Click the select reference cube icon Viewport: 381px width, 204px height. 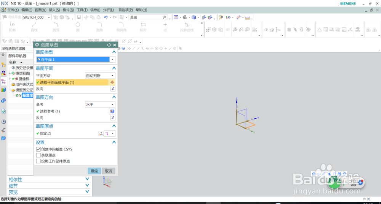click(112, 111)
